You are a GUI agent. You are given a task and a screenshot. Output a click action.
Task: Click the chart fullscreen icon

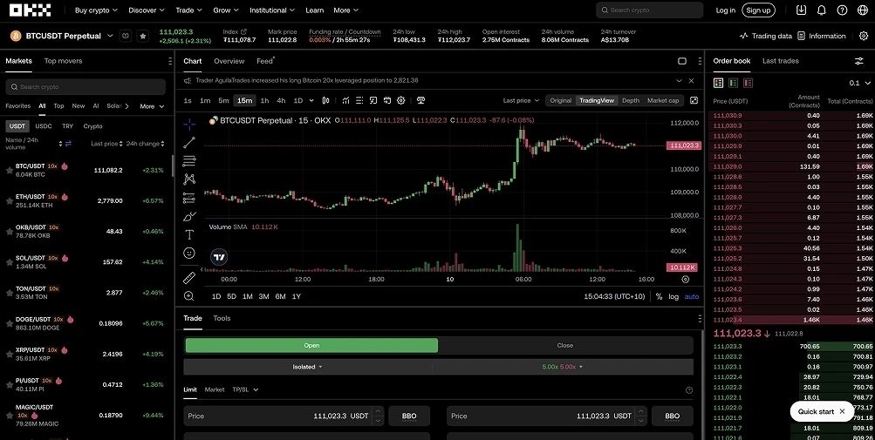694,100
